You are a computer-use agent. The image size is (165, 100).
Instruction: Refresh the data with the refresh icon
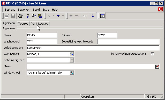(x=93, y=16)
